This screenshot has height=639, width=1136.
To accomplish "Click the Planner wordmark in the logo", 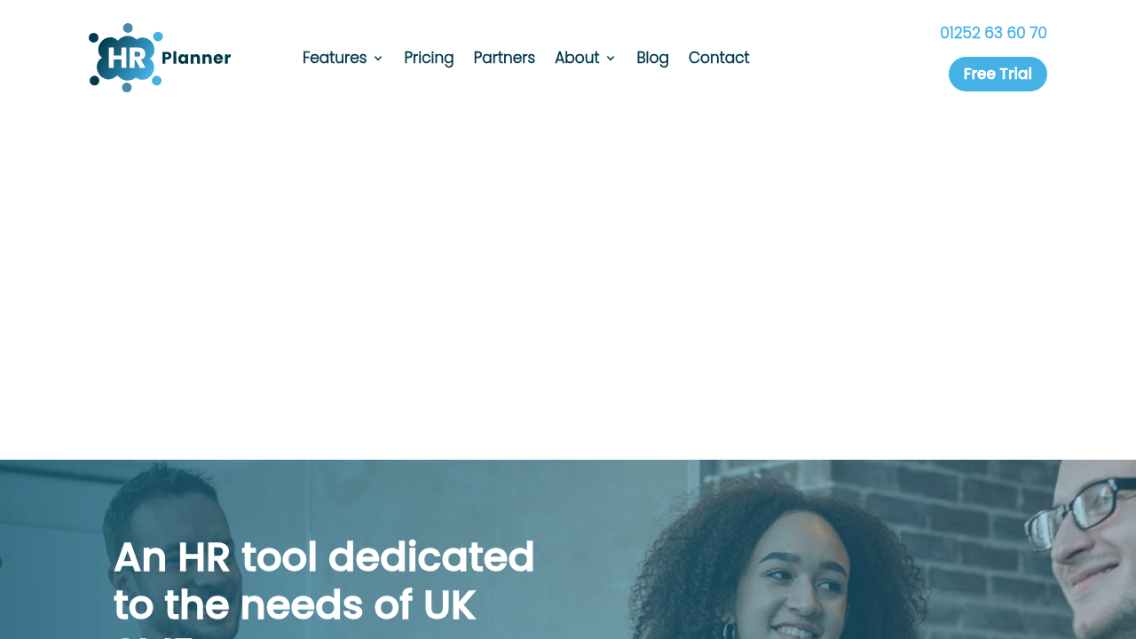I will (196, 59).
